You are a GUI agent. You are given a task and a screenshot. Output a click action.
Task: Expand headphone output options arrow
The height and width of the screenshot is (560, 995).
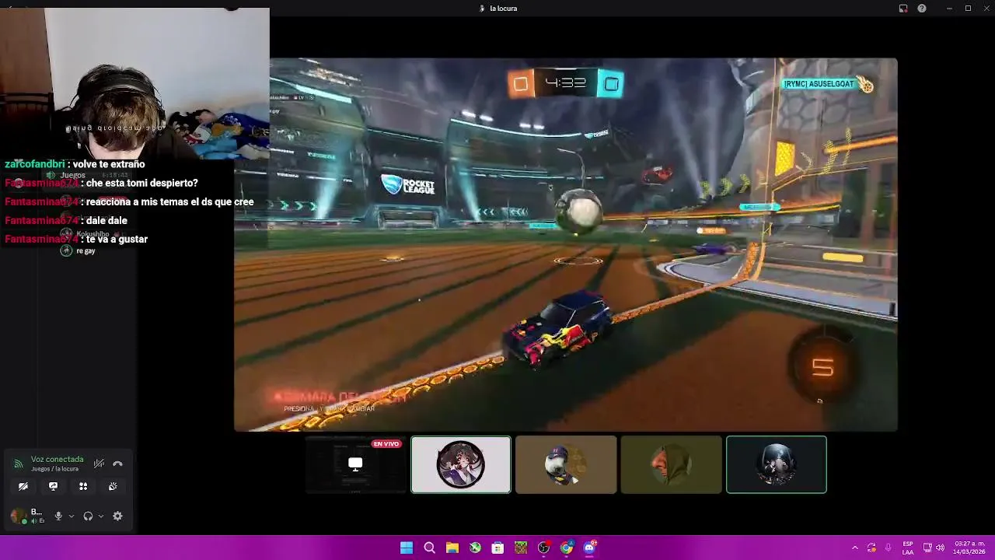101,516
